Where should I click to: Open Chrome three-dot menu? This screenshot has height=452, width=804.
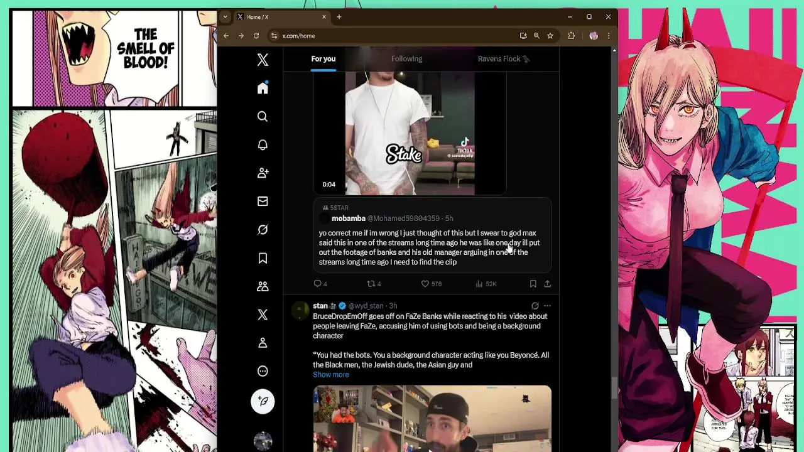pyautogui.click(x=608, y=36)
